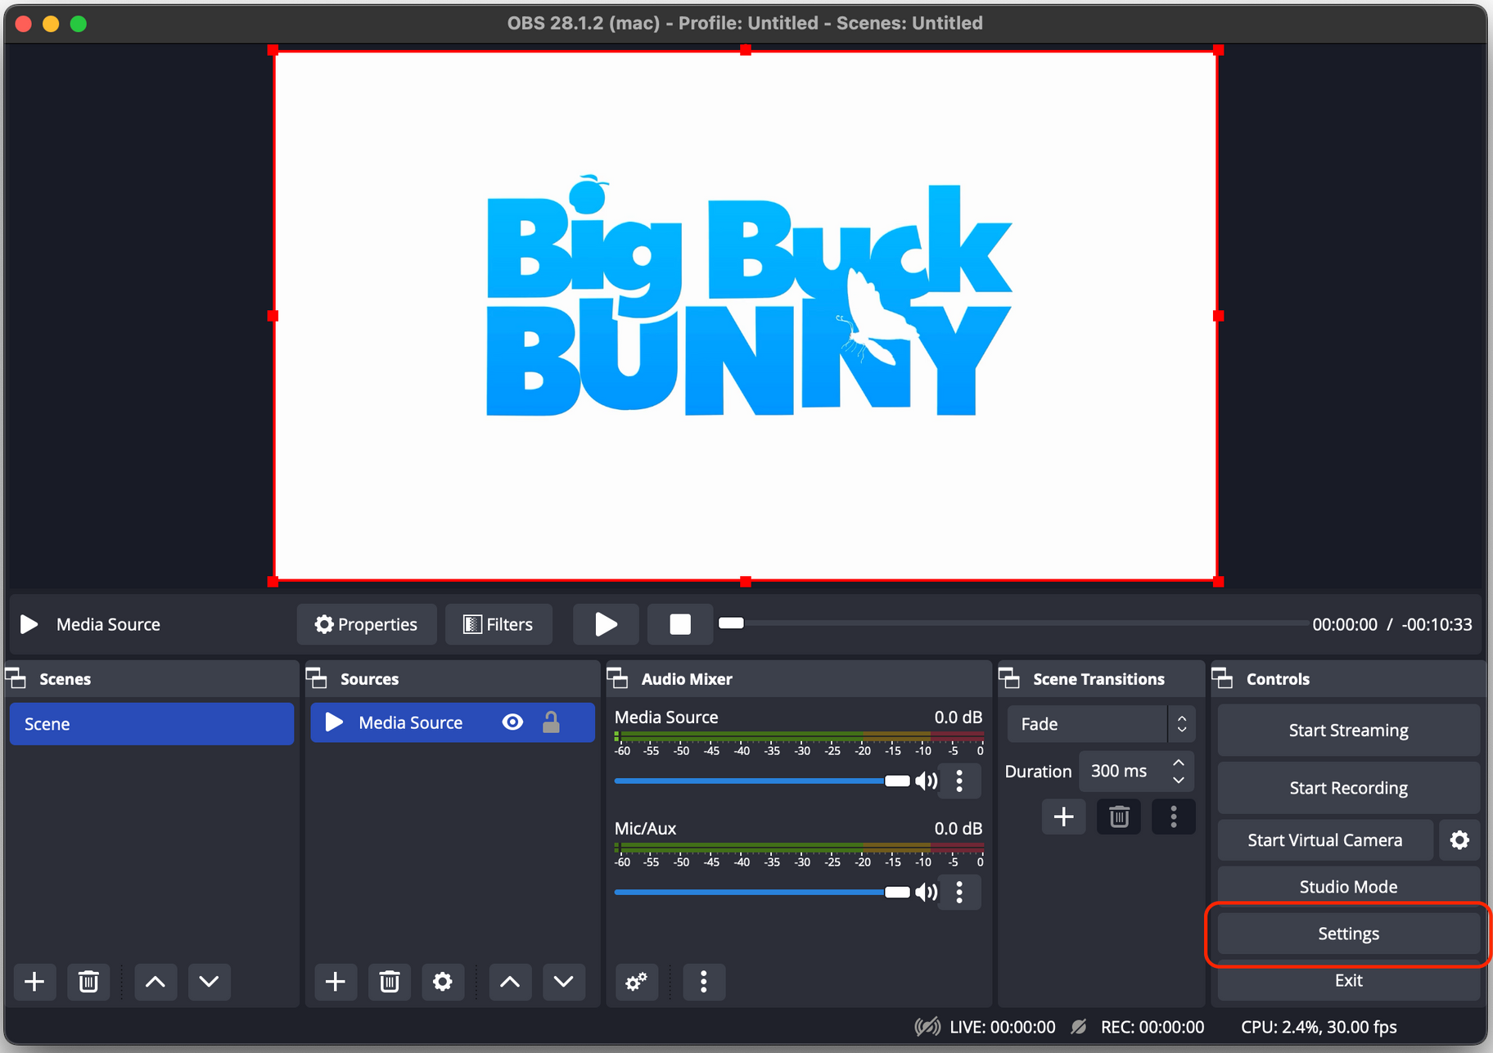
Task: Lock the Media Source with the padlock
Action: pyautogui.click(x=553, y=722)
